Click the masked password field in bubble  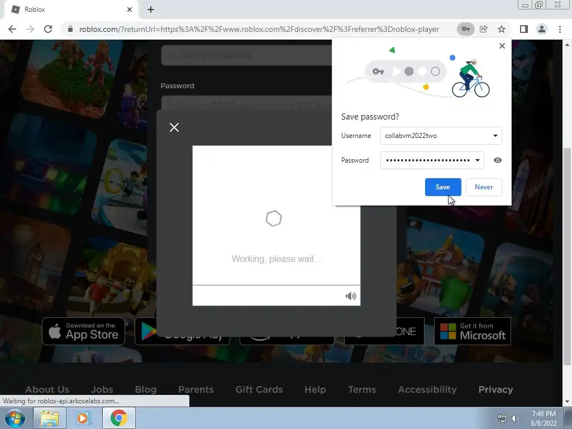coord(432,160)
